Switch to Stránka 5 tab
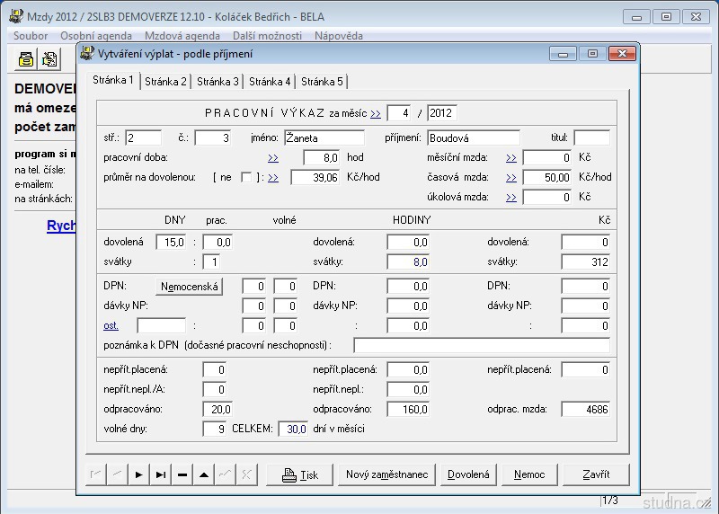The width and height of the screenshot is (719, 514). pyautogui.click(x=323, y=82)
